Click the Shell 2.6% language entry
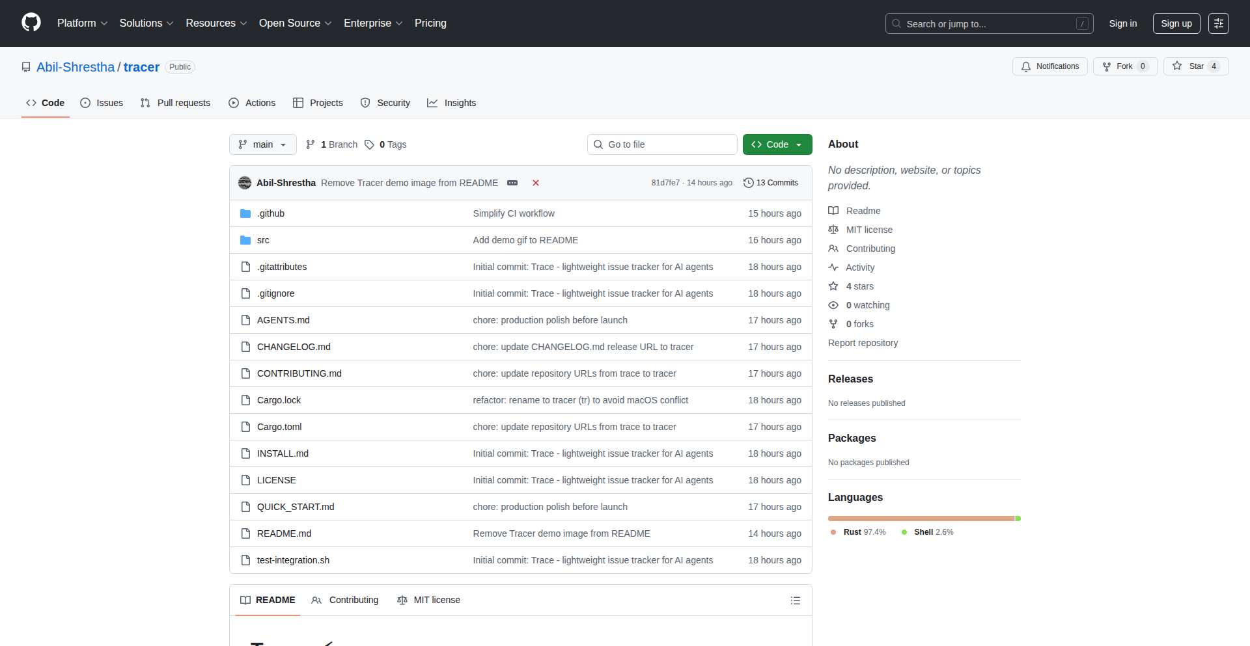The width and height of the screenshot is (1250, 646). [x=928, y=532]
